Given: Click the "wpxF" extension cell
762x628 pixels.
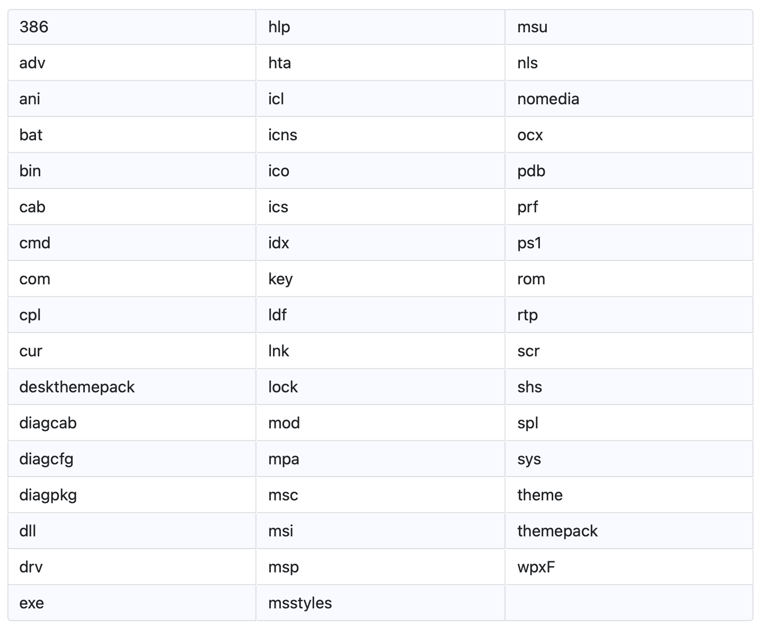Looking at the screenshot, I should (x=536, y=567).
